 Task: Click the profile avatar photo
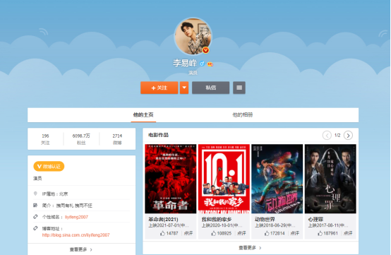[193, 36]
